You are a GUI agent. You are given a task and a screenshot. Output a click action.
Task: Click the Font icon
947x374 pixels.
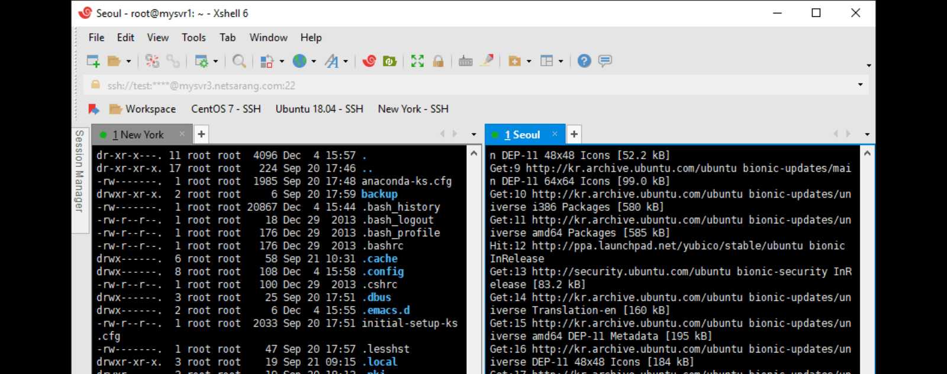pyautogui.click(x=332, y=61)
